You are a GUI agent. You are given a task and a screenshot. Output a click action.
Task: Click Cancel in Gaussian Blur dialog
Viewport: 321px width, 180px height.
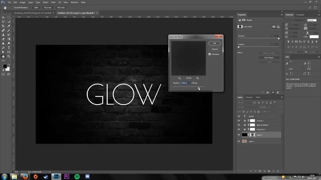(x=214, y=49)
